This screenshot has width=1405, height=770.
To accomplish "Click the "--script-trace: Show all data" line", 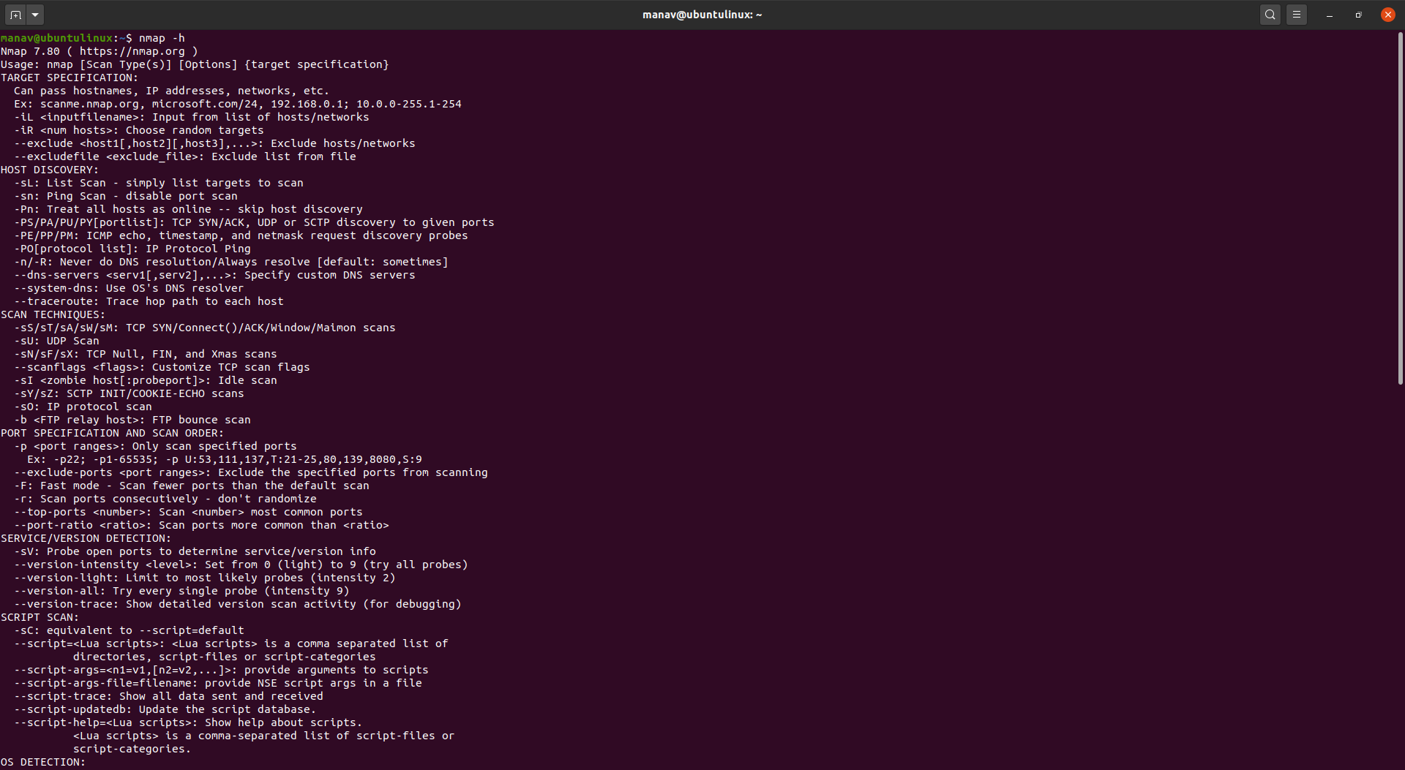I will (168, 696).
